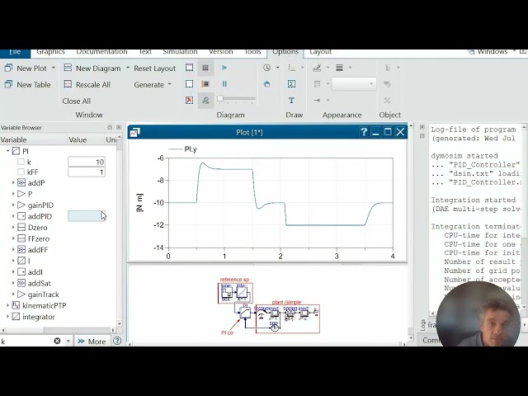Click the k value field showing 10
The width and height of the screenshot is (528, 396).
click(87, 162)
